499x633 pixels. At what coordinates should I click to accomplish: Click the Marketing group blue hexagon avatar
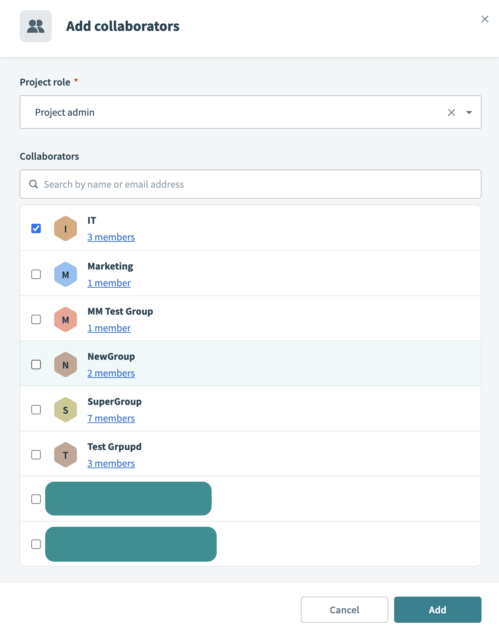pos(66,274)
